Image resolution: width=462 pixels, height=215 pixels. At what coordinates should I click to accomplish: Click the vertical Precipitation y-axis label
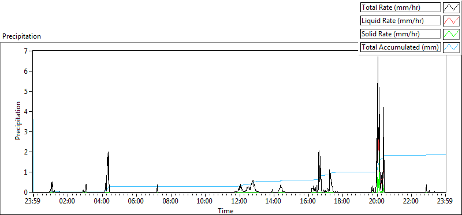point(18,120)
